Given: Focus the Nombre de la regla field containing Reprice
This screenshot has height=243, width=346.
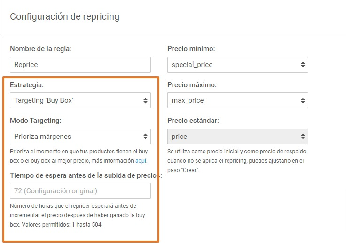Looking at the screenshot, I should point(80,65).
